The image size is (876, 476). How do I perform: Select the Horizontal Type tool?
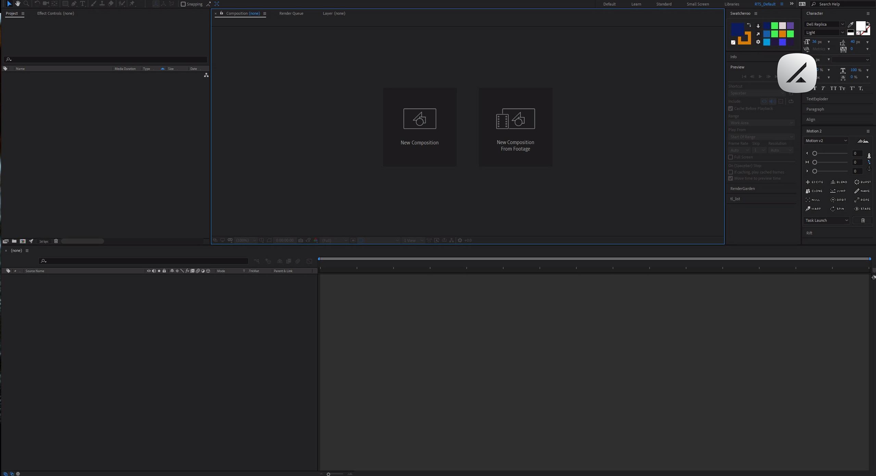(83, 4)
